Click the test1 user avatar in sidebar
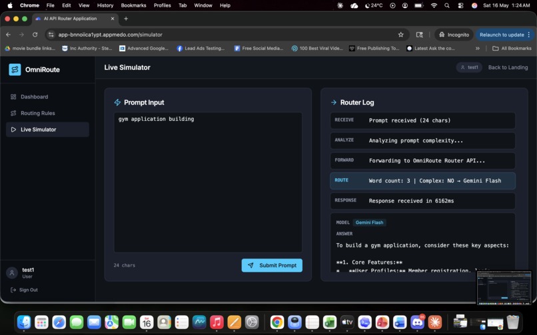Screen dimensions: 537x335 click(12, 273)
